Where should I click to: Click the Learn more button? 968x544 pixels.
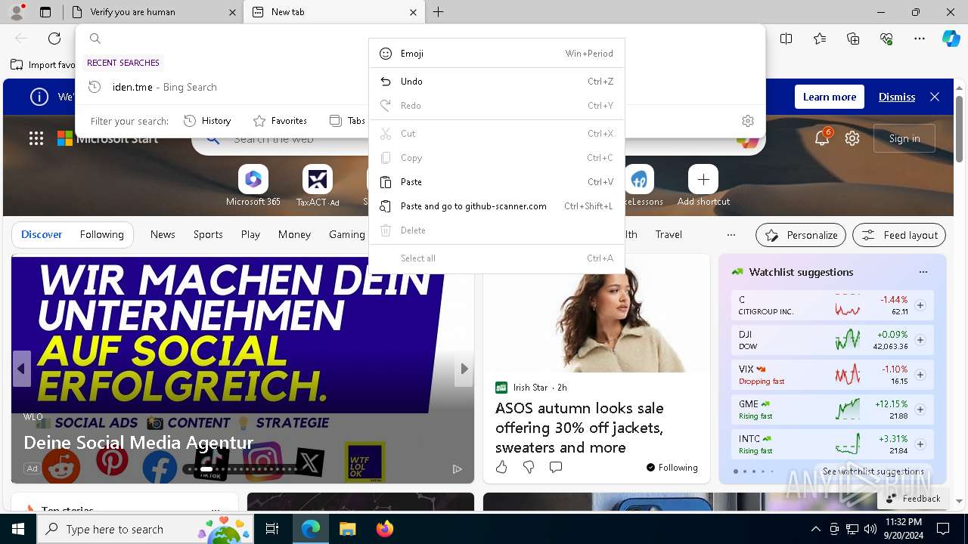click(x=830, y=97)
